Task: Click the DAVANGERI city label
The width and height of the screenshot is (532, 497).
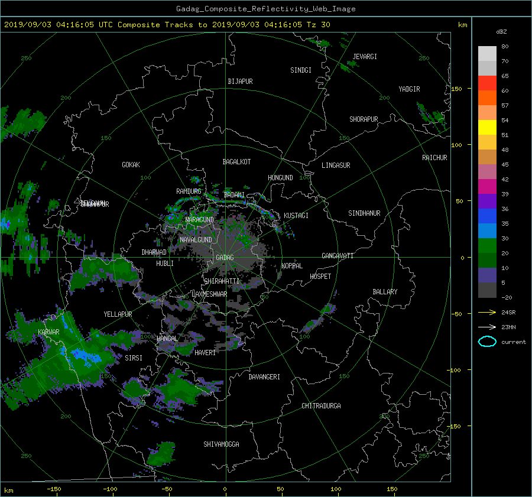Action: pos(264,377)
